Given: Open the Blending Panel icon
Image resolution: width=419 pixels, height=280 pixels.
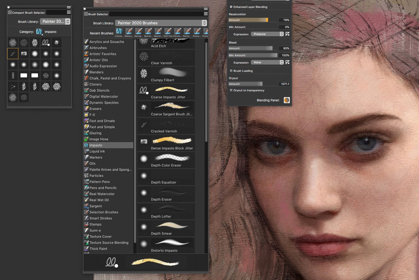Looking at the screenshot, I should tap(287, 100).
